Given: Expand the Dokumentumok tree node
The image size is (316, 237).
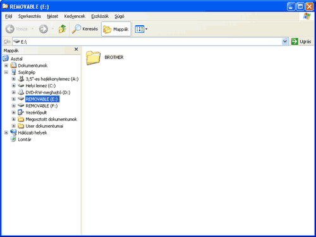Looking at the screenshot, I should click(x=6, y=66).
